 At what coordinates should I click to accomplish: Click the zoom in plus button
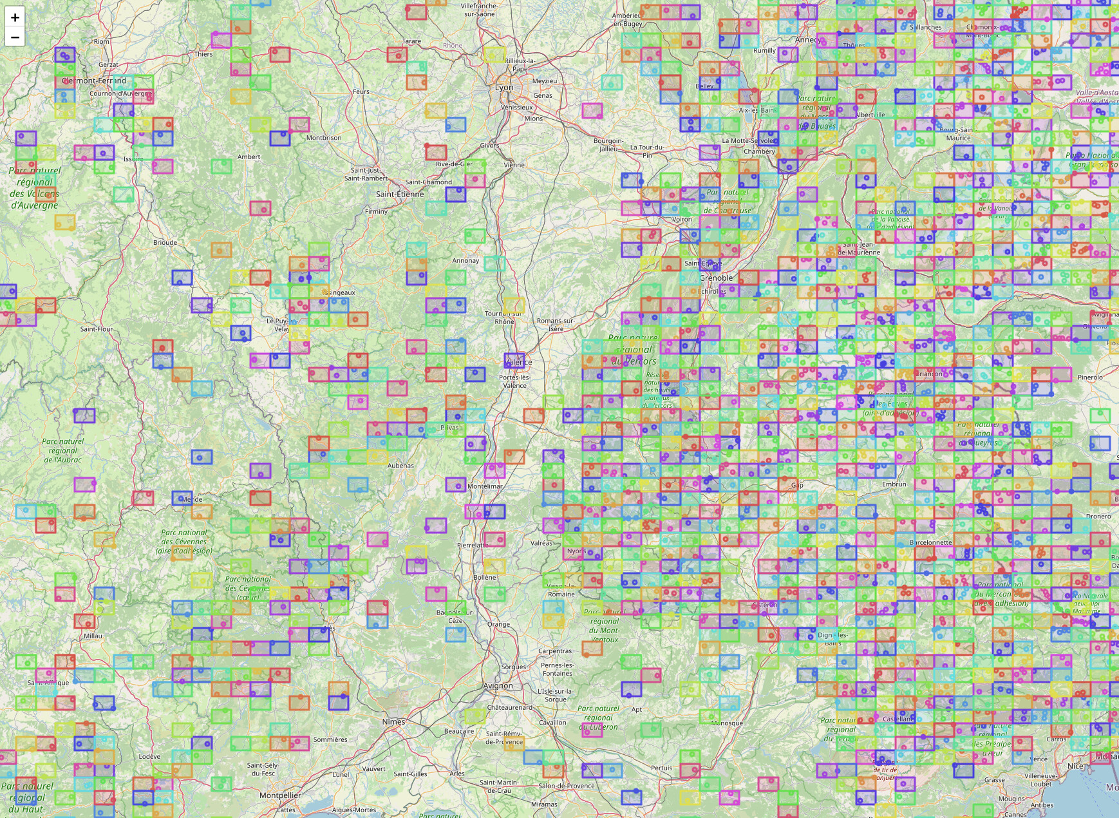[x=15, y=17]
